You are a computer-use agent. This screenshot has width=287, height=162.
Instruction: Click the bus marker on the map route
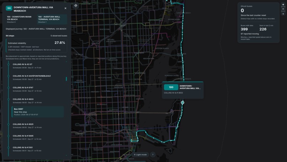coord(182,102)
